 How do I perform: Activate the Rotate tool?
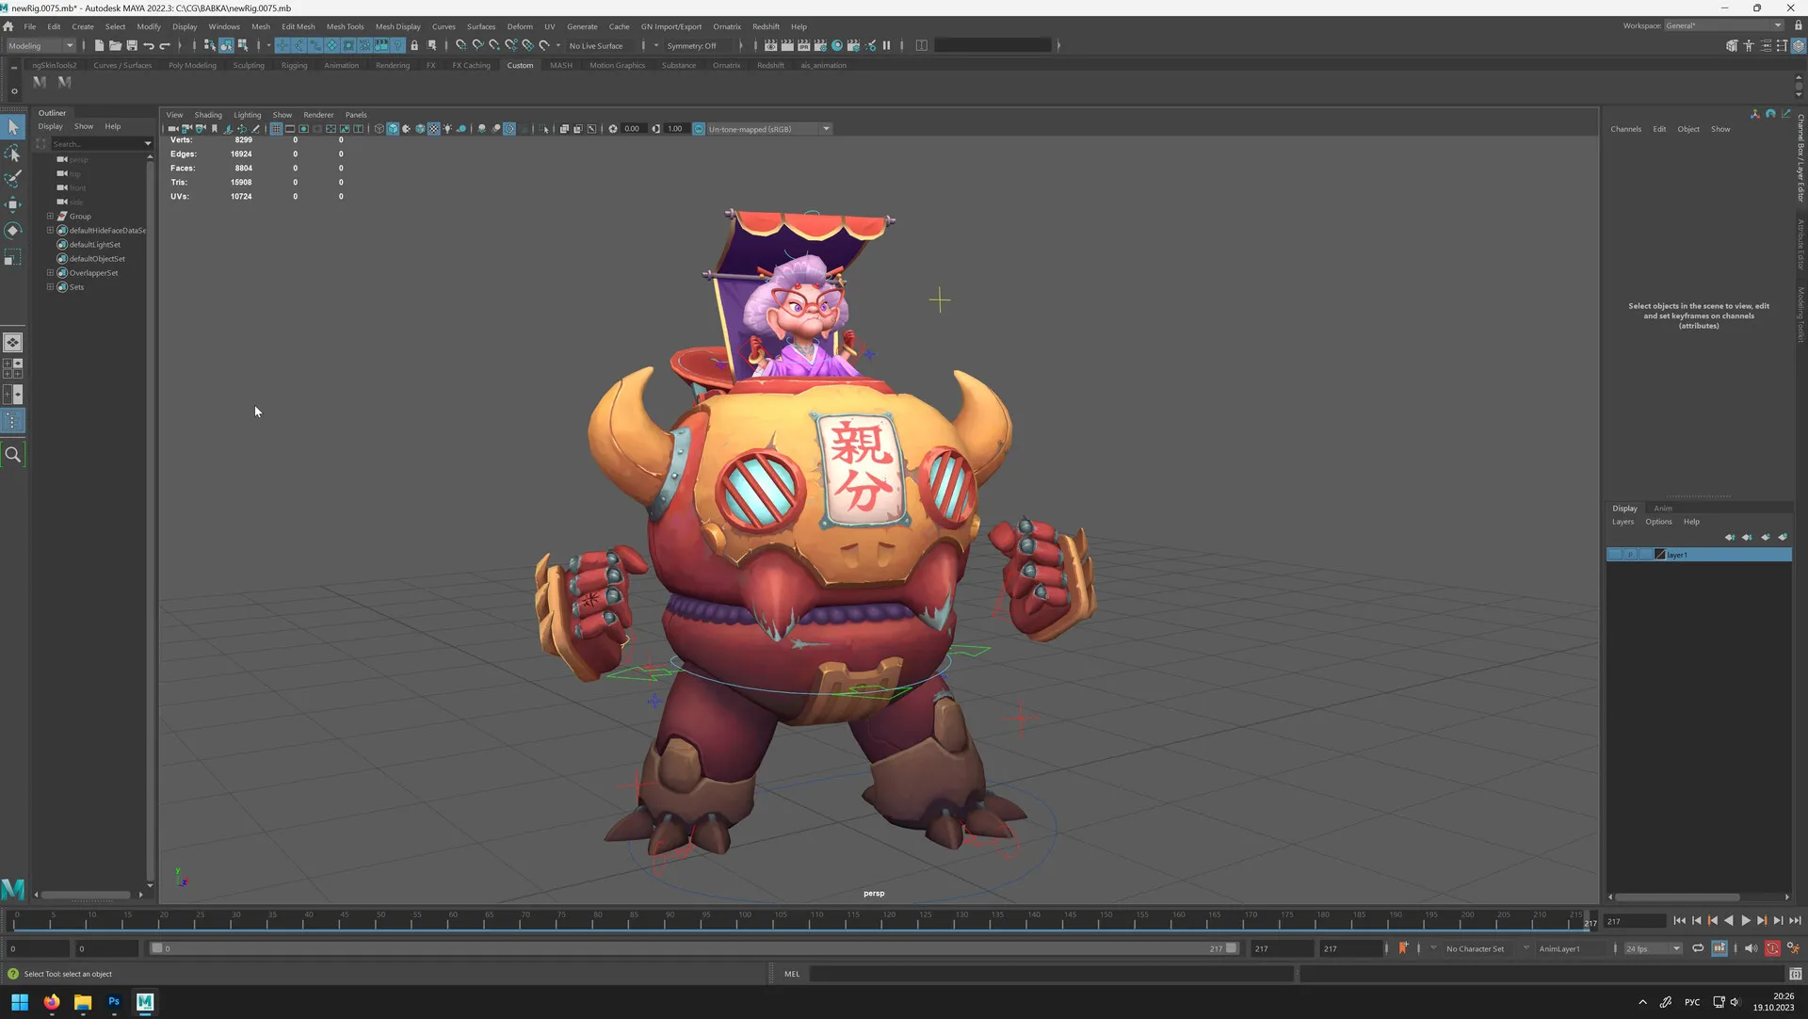[12, 231]
